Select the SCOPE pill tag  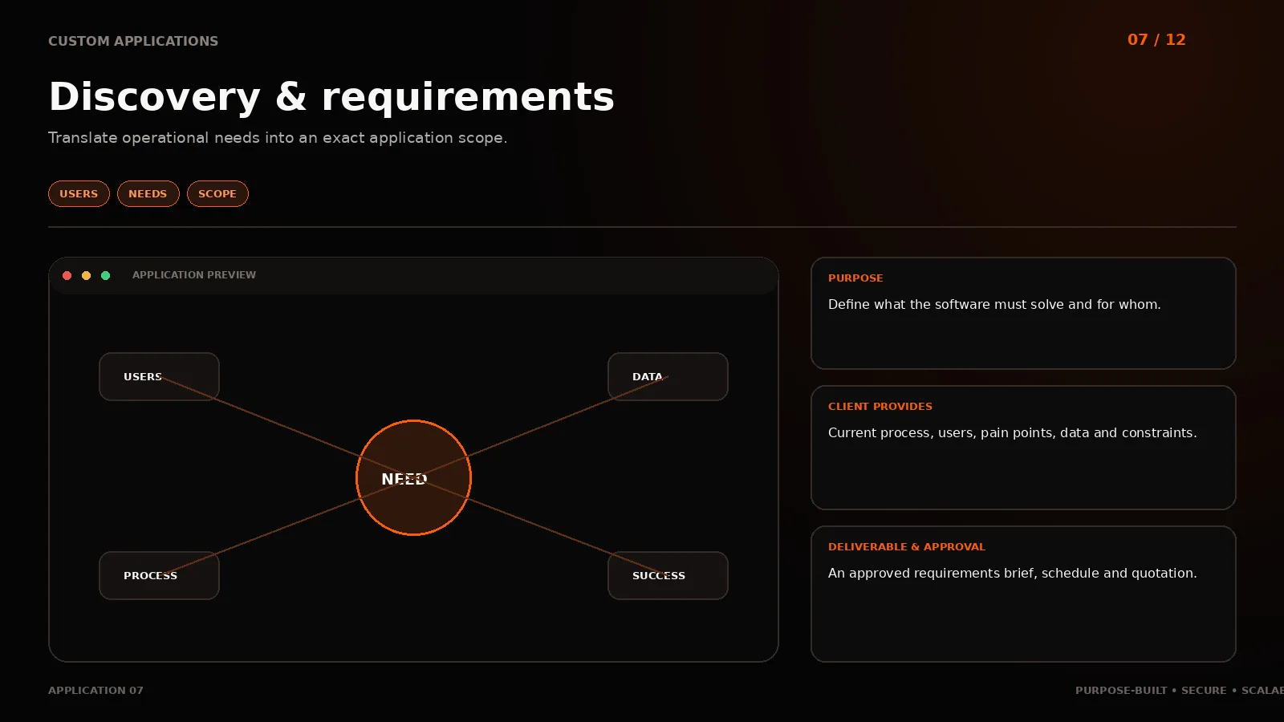pyautogui.click(x=217, y=194)
